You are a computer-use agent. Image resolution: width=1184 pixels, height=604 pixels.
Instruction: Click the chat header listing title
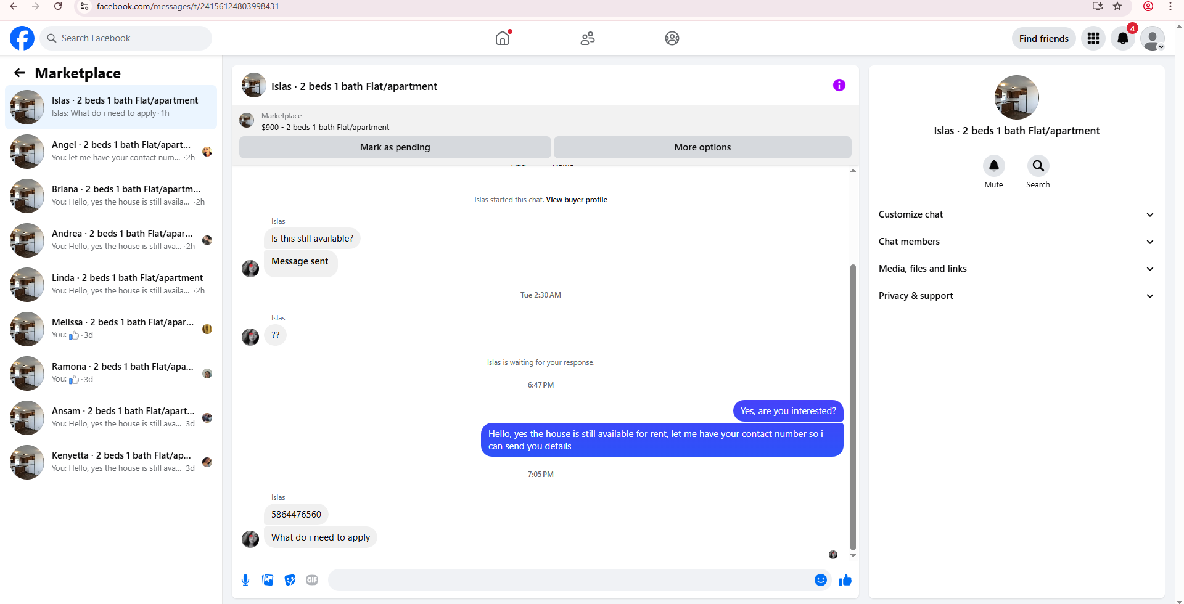coord(354,86)
